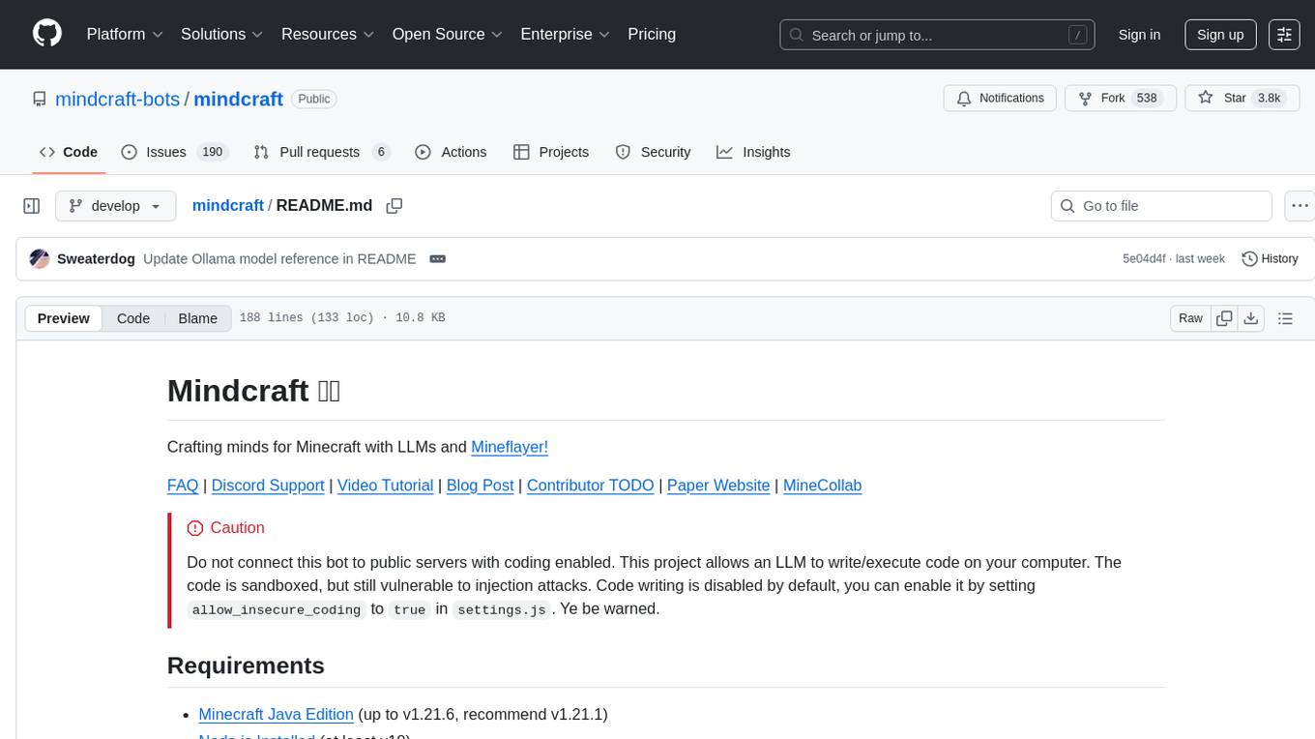The width and height of the screenshot is (1315, 739).
Task: Open Sweaterdog's avatar
Action: coord(40,259)
